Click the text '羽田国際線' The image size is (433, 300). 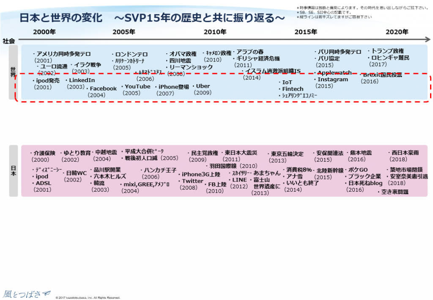[223, 166]
